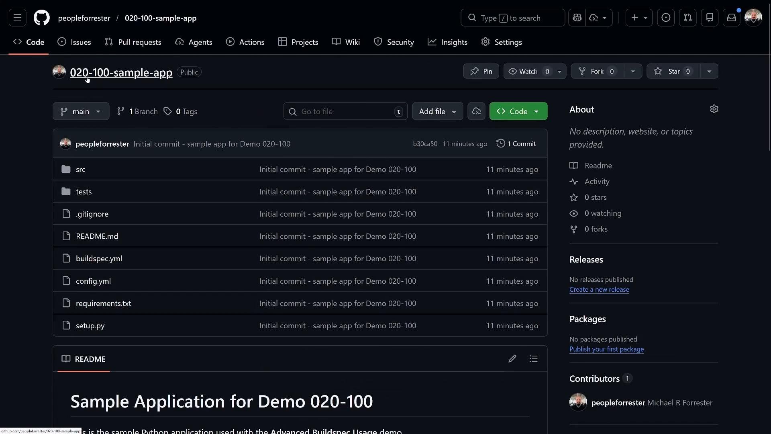Viewport: 771px width, 434px height.
Task: Open the buildspec.yml file
Action: click(99, 259)
